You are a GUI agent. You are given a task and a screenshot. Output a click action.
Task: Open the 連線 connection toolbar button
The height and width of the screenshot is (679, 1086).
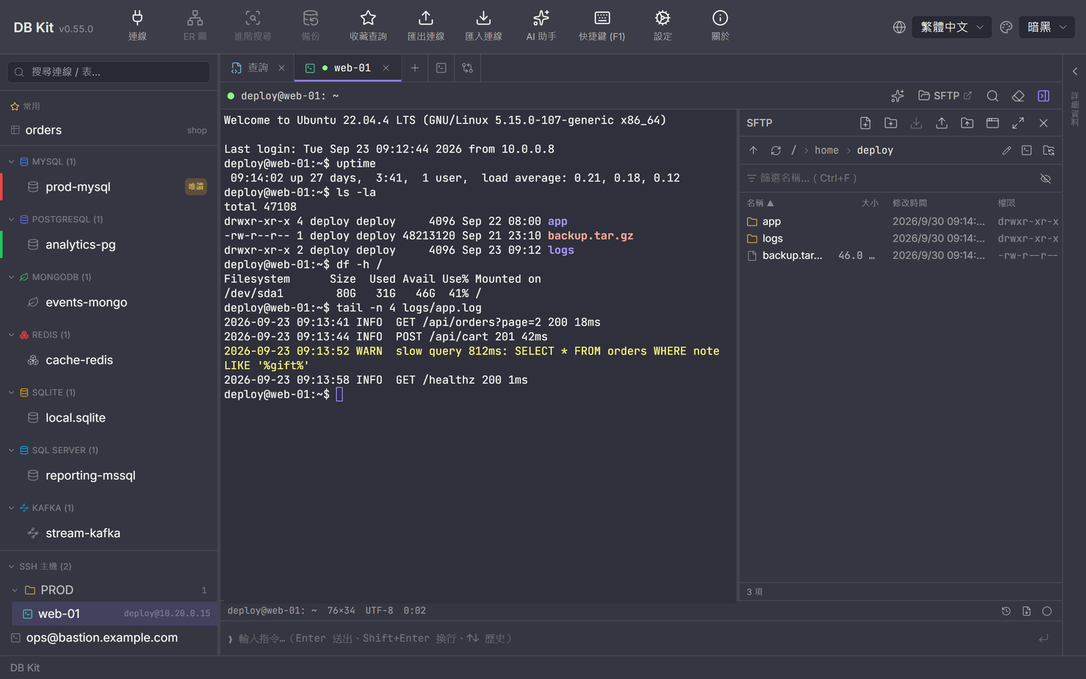137,26
